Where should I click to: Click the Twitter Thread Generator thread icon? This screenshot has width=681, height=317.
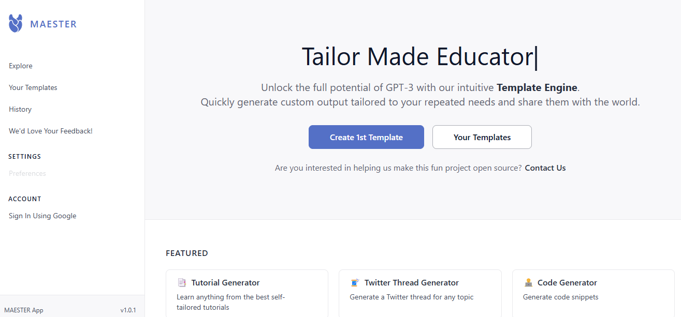354,283
